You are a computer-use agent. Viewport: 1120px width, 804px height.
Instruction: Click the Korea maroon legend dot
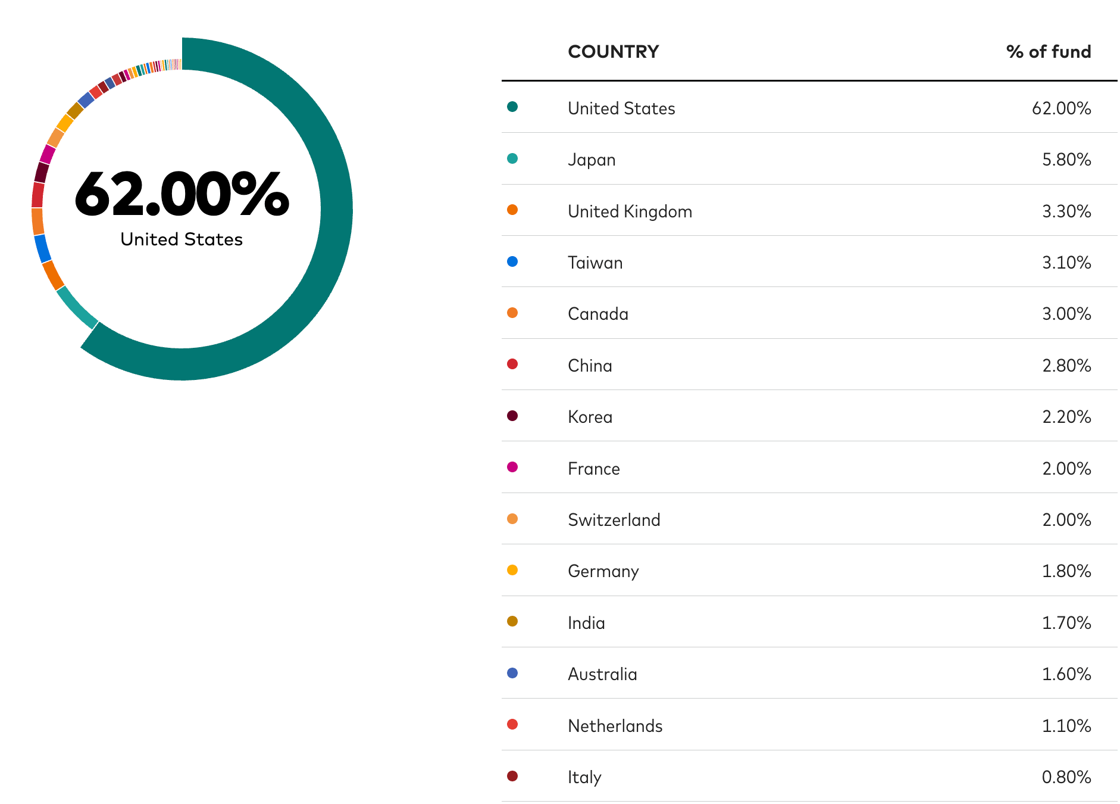pos(512,416)
